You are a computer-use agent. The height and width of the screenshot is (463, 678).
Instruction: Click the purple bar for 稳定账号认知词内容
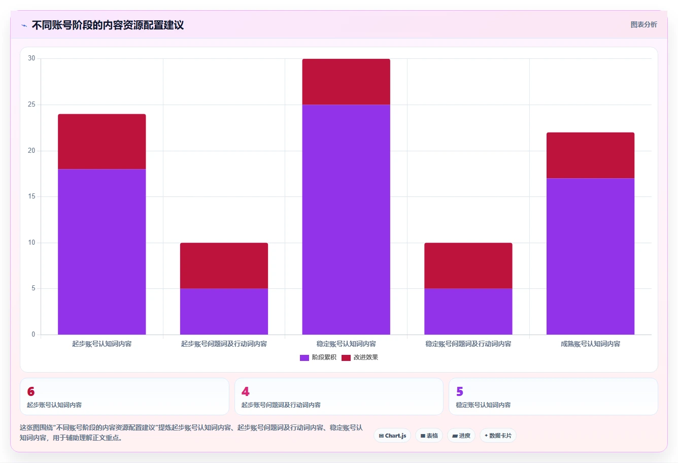[346, 219]
